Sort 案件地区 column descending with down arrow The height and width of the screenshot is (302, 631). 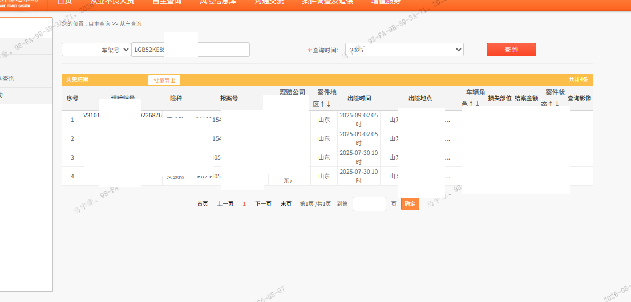329,104
